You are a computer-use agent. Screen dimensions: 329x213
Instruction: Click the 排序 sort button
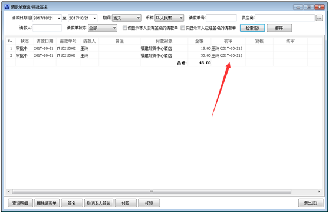tap(279, 28)
